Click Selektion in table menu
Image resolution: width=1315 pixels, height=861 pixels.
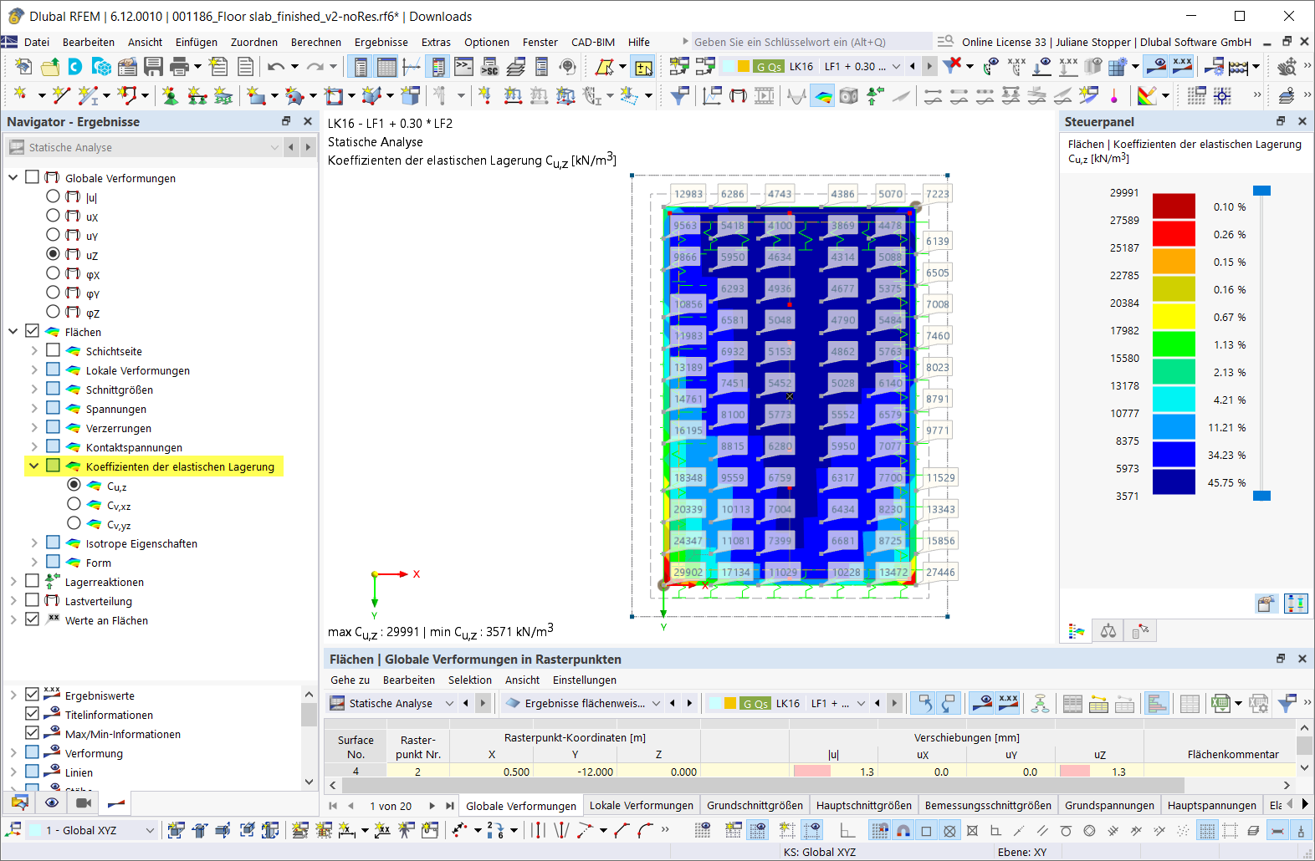pyautogui.click(x=470, y=680)
